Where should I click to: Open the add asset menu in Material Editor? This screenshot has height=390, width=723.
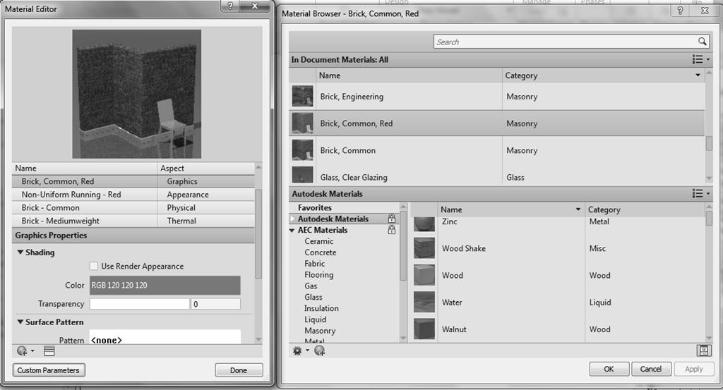[25, 351]
